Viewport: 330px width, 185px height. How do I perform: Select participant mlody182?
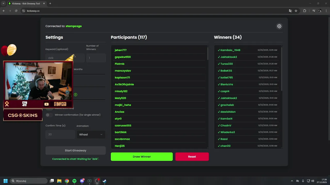[121, 91]
